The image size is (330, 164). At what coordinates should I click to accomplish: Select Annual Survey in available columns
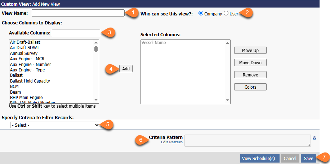(x=24, y=53)
